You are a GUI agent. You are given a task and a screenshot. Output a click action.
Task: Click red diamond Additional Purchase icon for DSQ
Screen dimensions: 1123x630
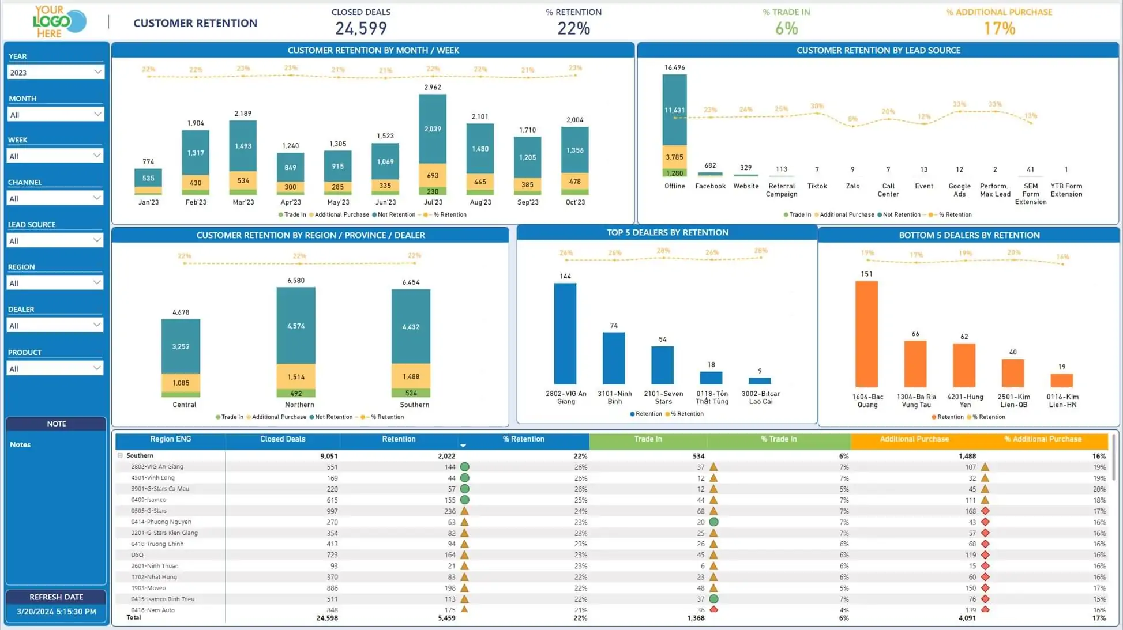(x=985, y=555)
